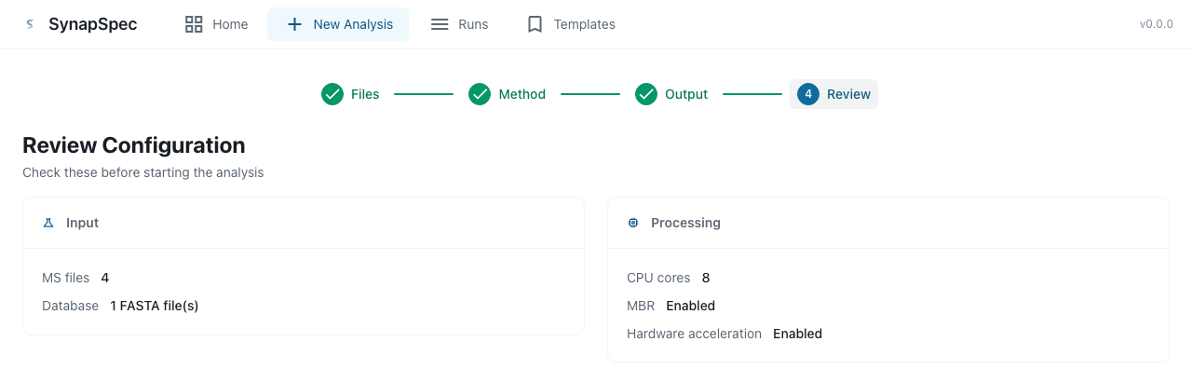
Task: Go back to the Output step label
Action: click(686, 94)
